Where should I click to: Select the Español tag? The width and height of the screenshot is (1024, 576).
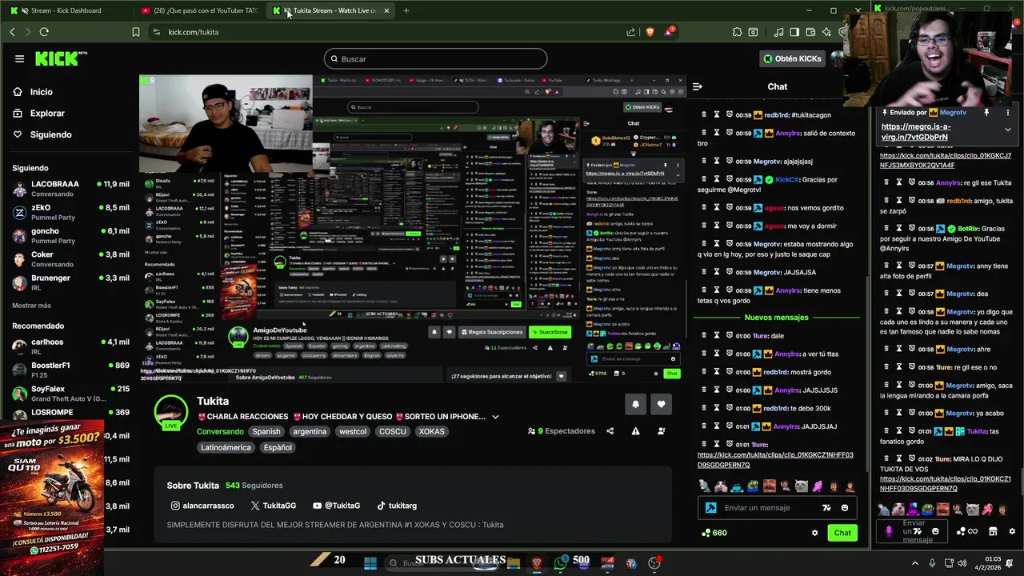pos(278,447)
